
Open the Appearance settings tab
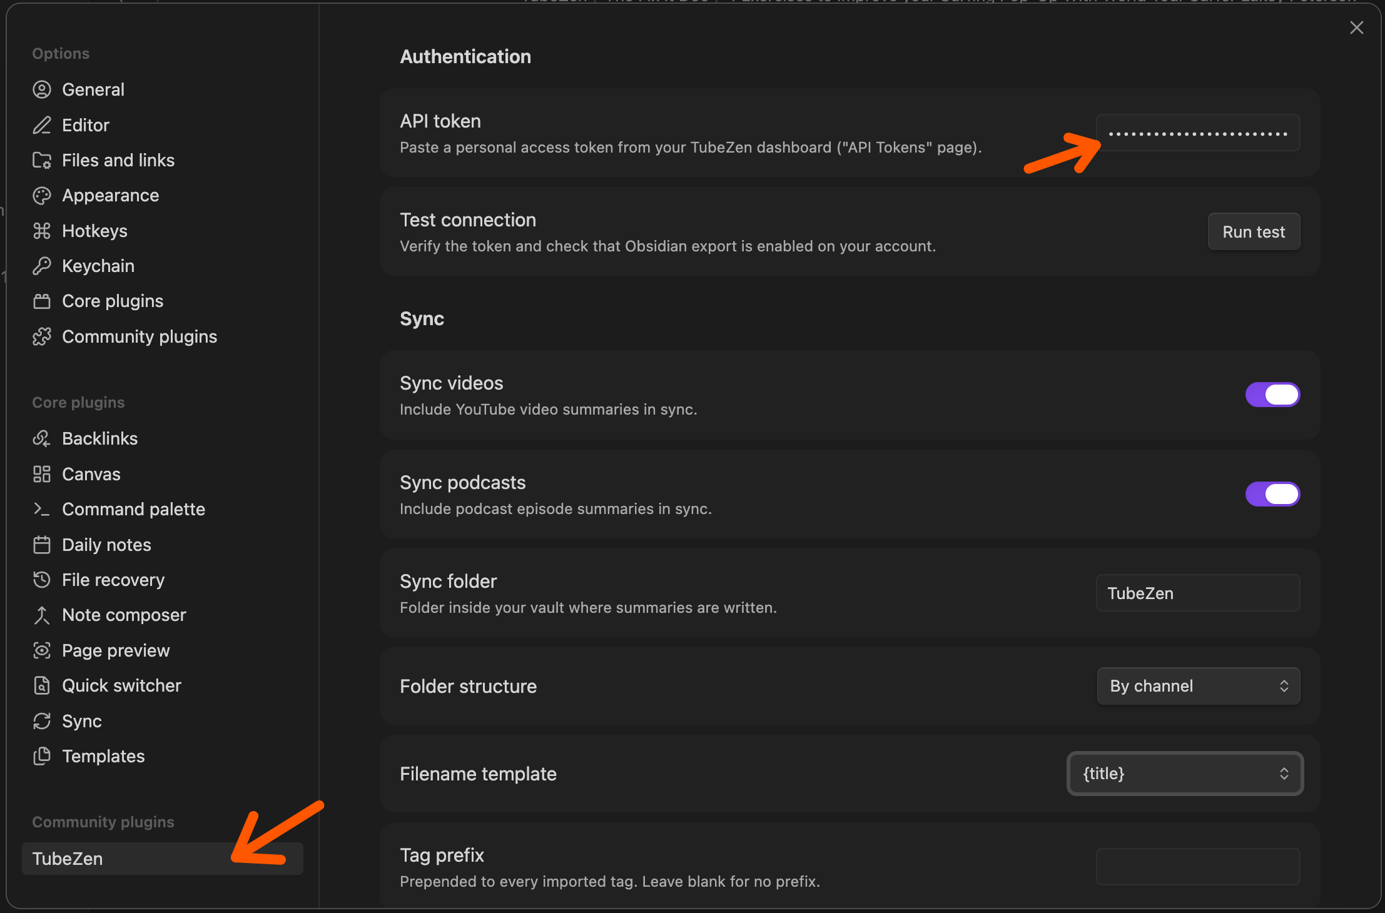click(163, 196)
